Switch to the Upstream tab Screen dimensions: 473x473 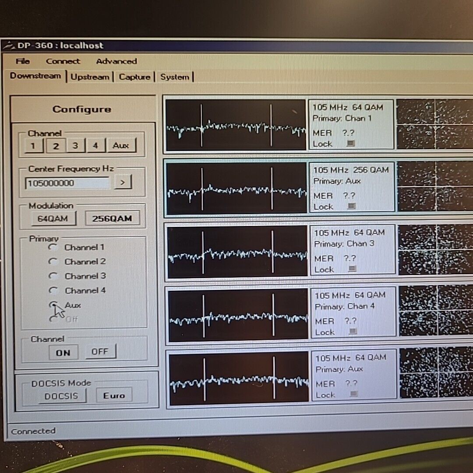point(90,77)
